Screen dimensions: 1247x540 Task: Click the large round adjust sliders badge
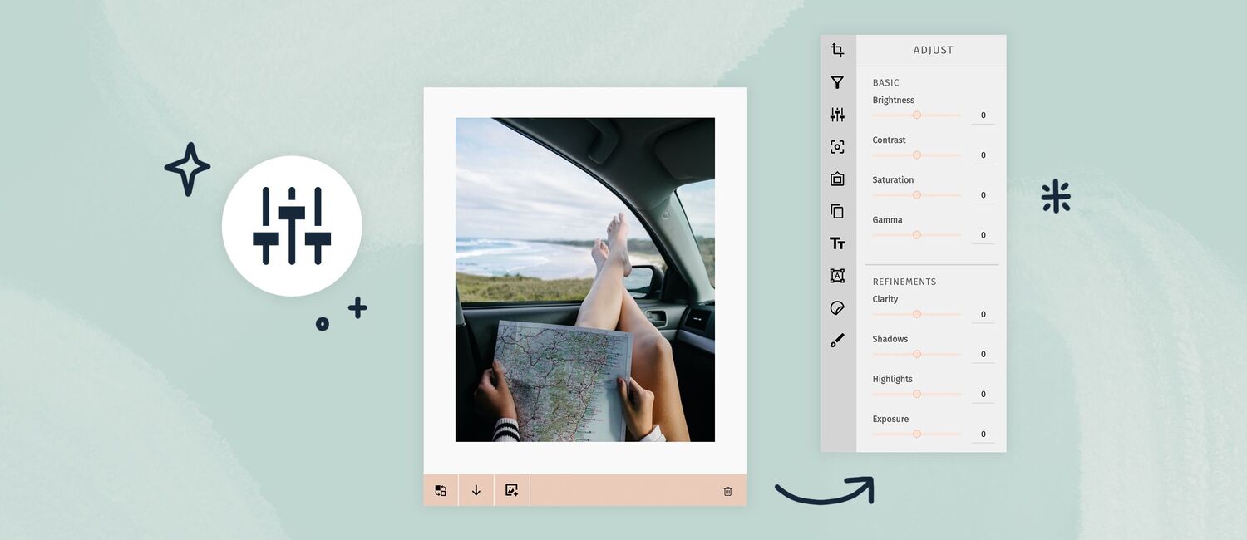pyautogui.click(x=292, y=226)
